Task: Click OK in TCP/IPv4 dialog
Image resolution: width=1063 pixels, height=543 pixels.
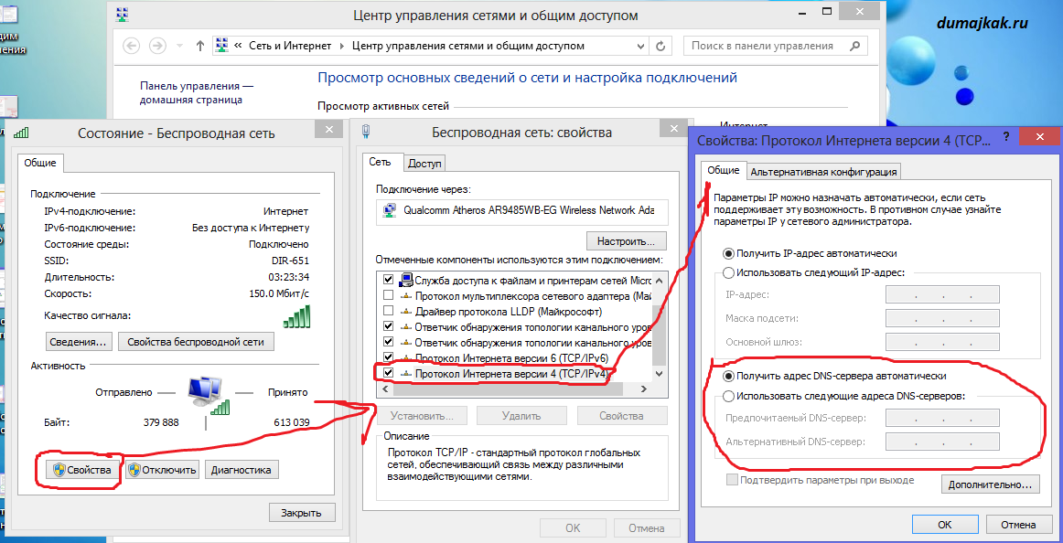Action: 945,525
